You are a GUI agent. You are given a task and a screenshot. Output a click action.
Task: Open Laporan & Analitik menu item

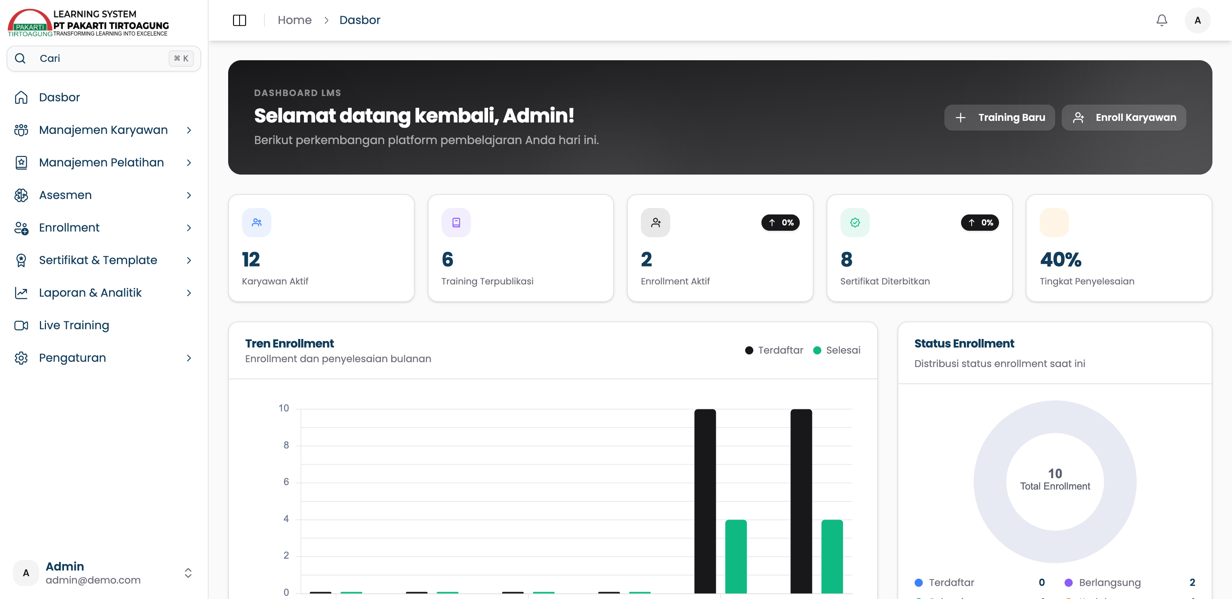(x=104, y=293)
